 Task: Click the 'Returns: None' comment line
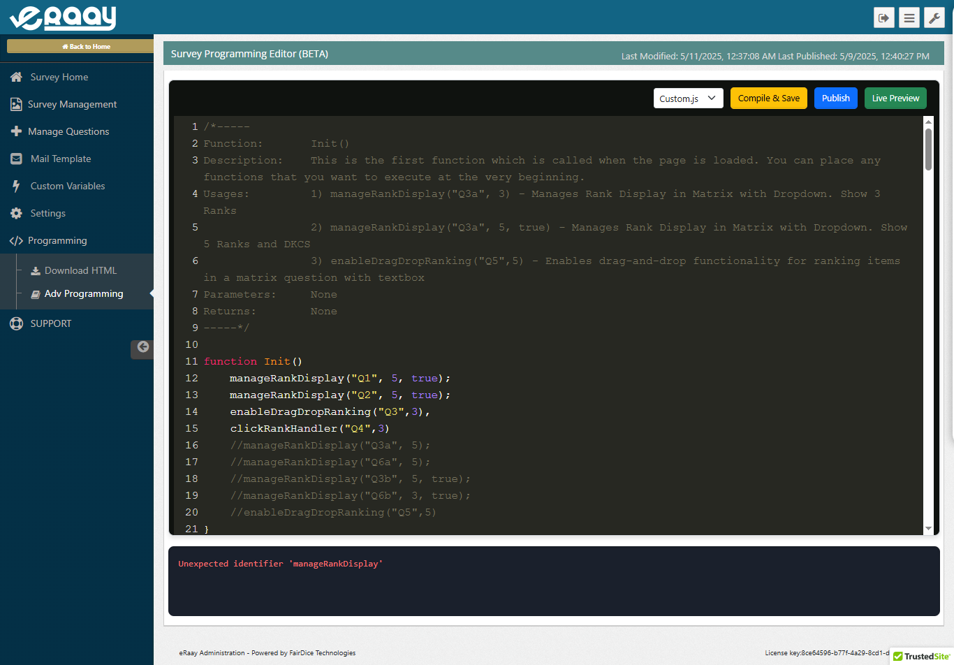(x=270, y=311)
